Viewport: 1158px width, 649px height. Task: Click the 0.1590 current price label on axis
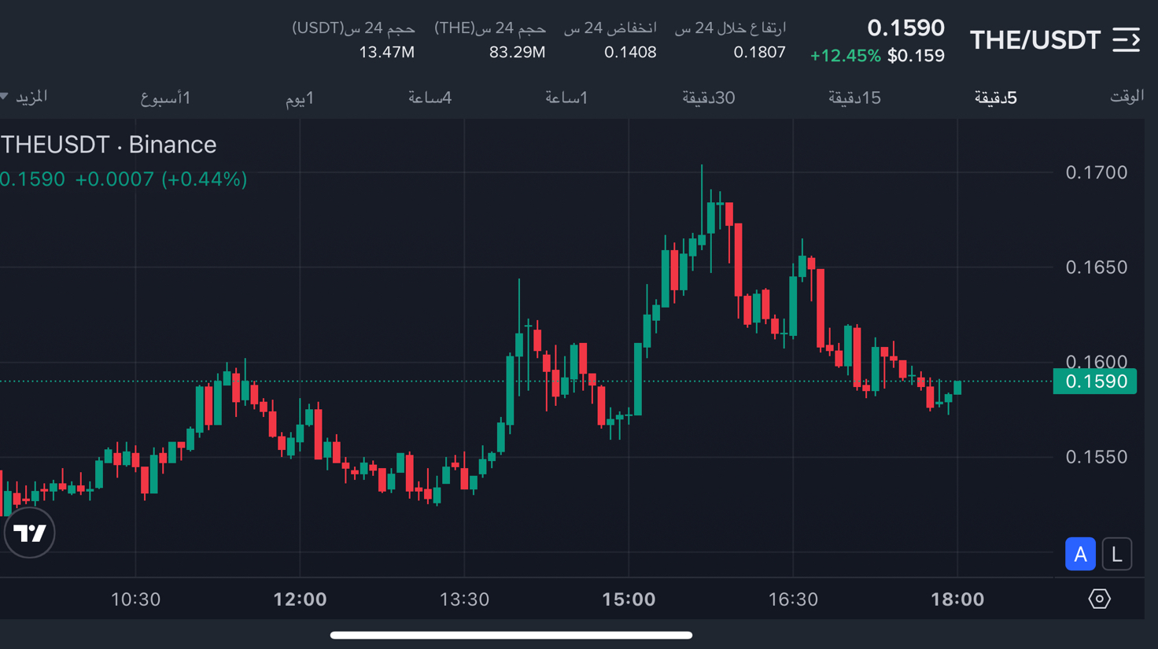[x=1094, y=382]
